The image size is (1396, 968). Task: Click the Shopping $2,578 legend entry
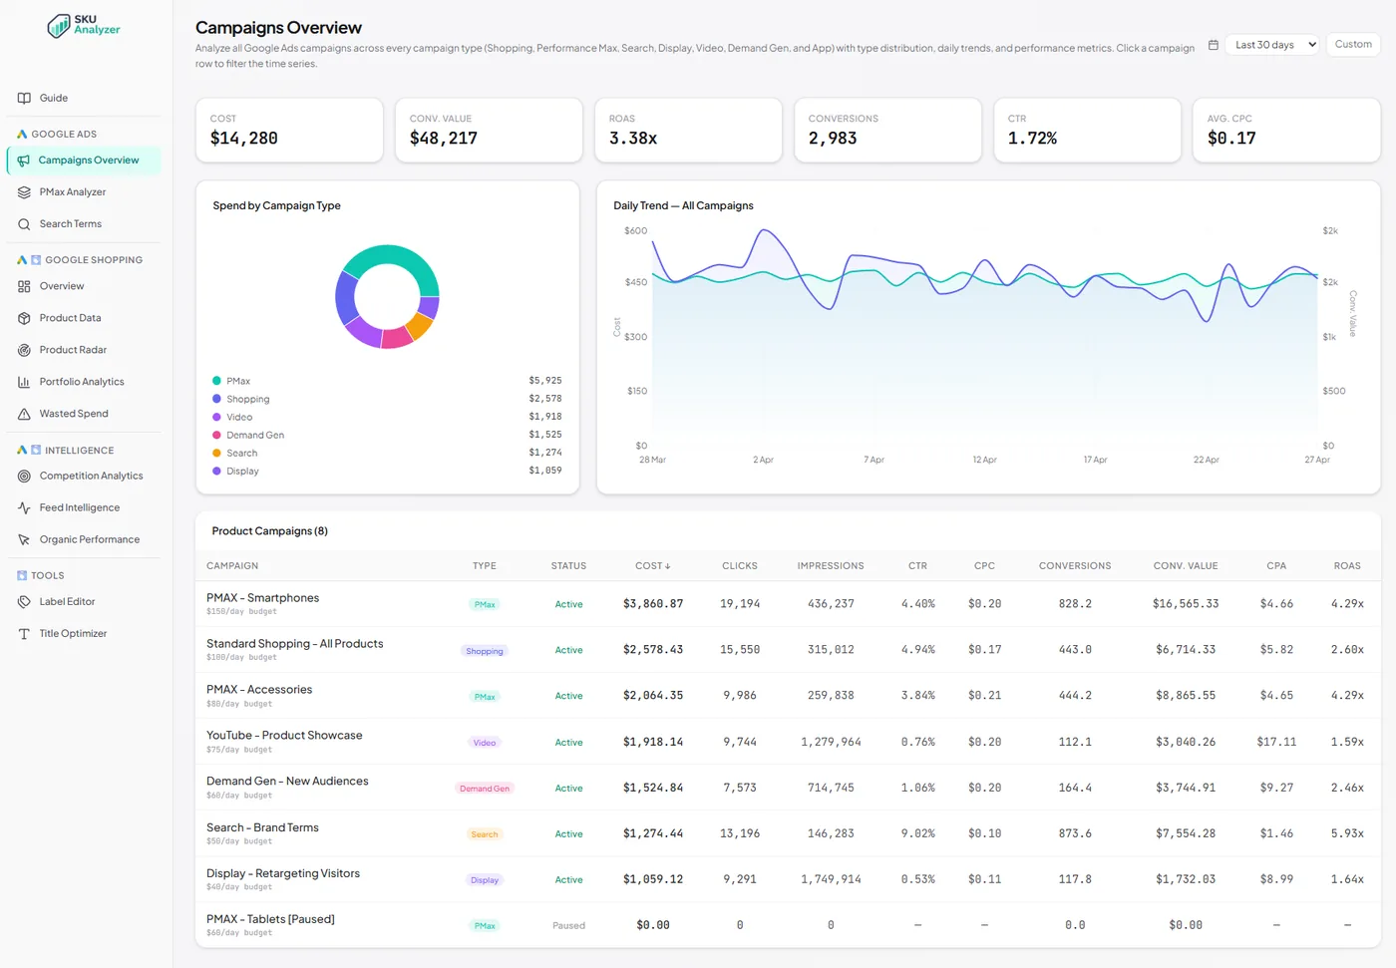click(387, 399)
